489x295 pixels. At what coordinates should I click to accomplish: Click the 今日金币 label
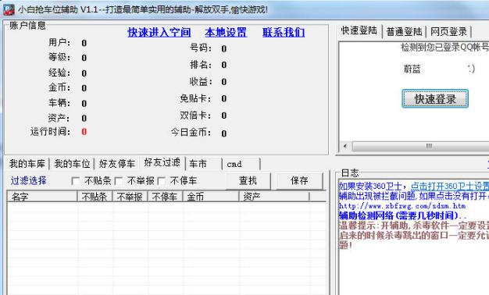click(x=191, y=133)
